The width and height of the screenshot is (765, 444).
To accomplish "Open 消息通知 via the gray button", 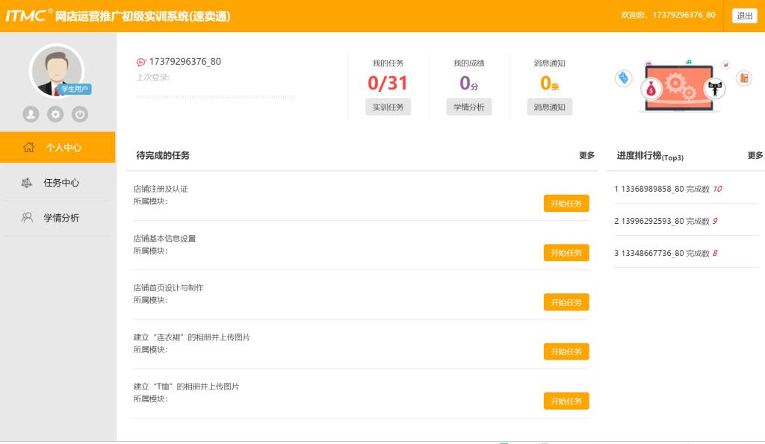I will pyautogui.click(x=549, y=107).
